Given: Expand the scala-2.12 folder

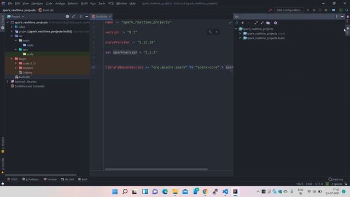Looking at the screenshot, I should [16, 63].
